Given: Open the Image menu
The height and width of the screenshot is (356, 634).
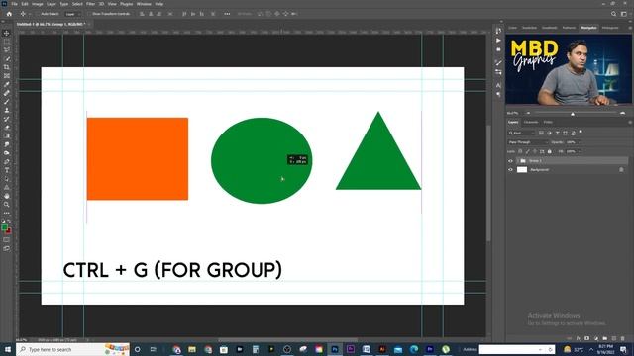Looking at the screenshot, I should [38, 4].
